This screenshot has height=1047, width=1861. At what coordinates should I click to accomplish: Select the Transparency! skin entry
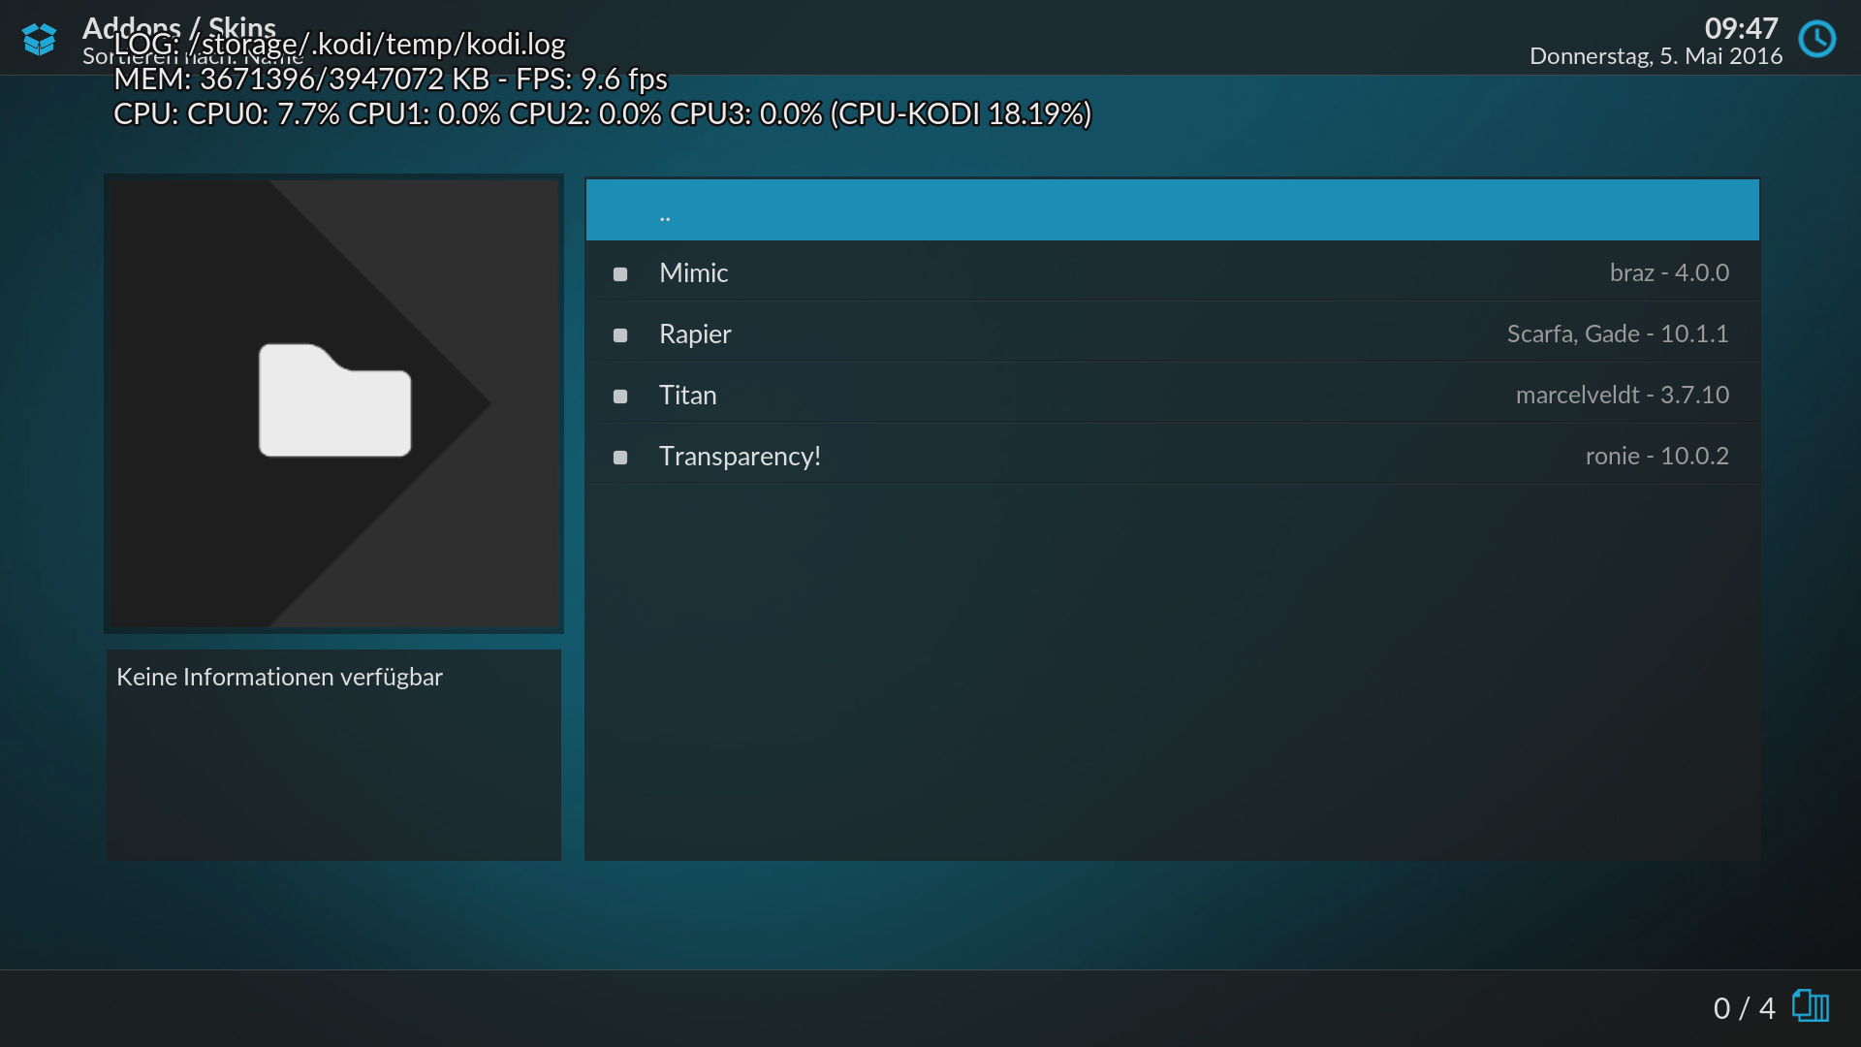pos(1172,456)
